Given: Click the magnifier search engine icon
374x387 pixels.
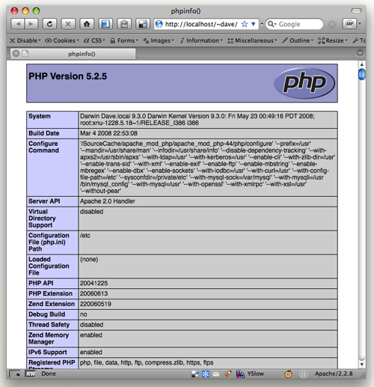Looking at the screenshot, I should [x=271, y=24].
